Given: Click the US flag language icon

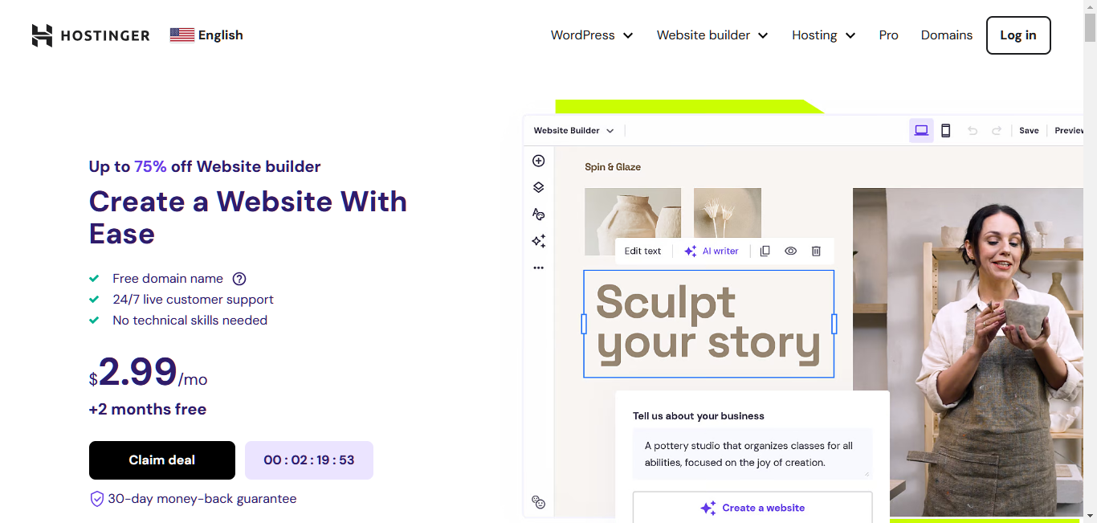Looking at the screenshot, I should [x=182, y=35].
